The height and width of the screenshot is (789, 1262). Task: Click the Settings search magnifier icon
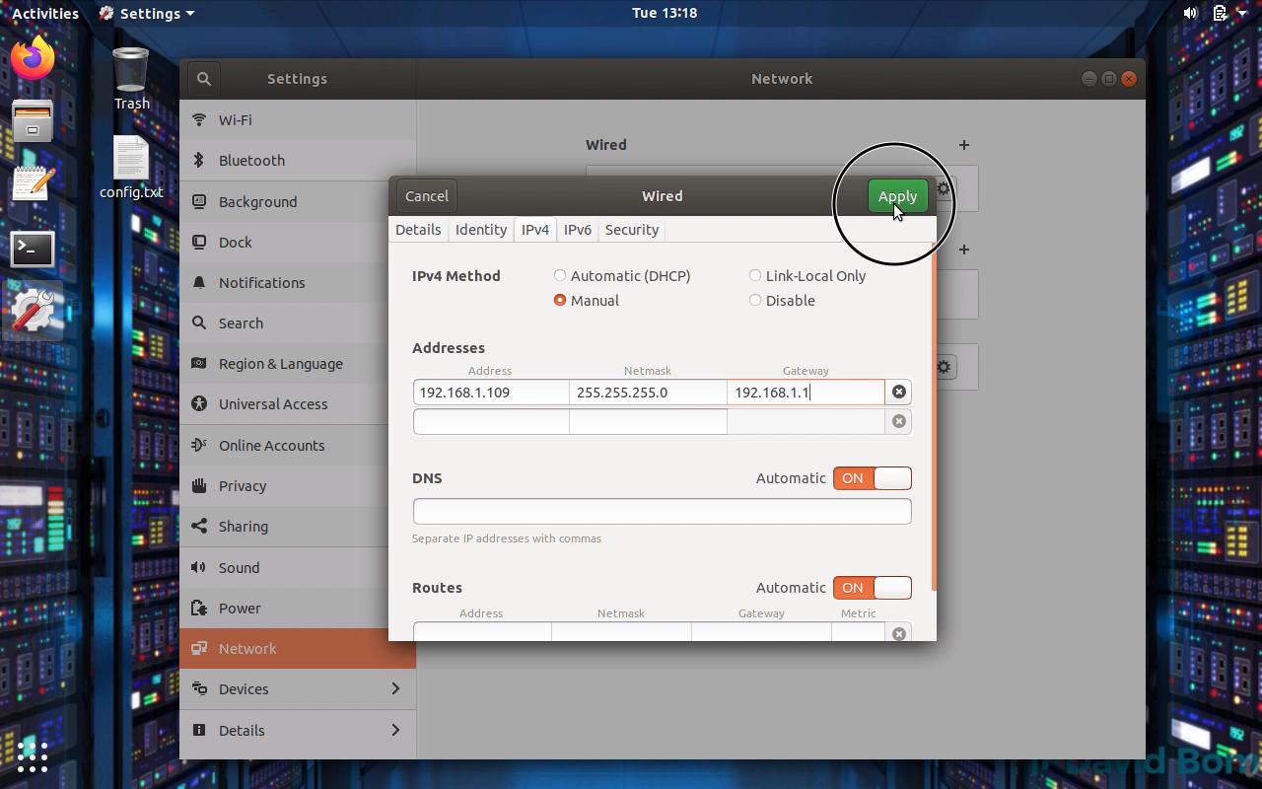point(203,79)
